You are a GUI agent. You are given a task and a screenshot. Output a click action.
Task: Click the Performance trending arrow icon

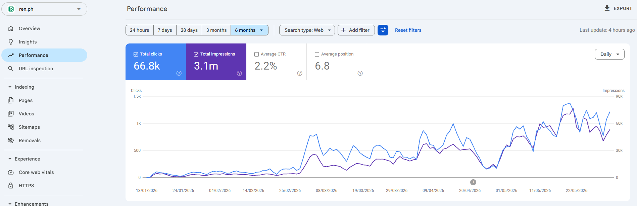pyautogui.click(x=11, y=55)
